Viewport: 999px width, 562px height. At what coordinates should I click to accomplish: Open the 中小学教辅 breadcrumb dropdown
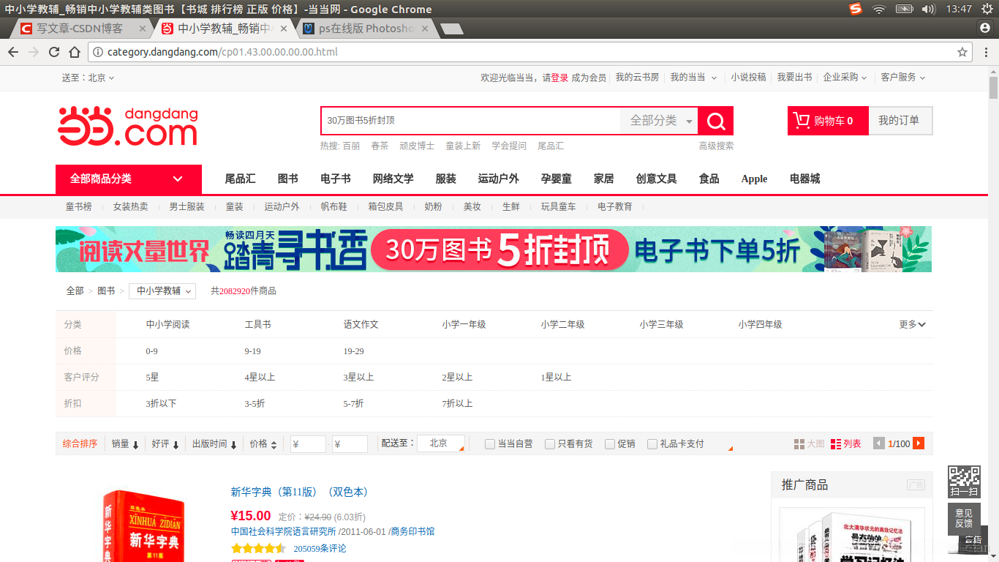[162, 291]
